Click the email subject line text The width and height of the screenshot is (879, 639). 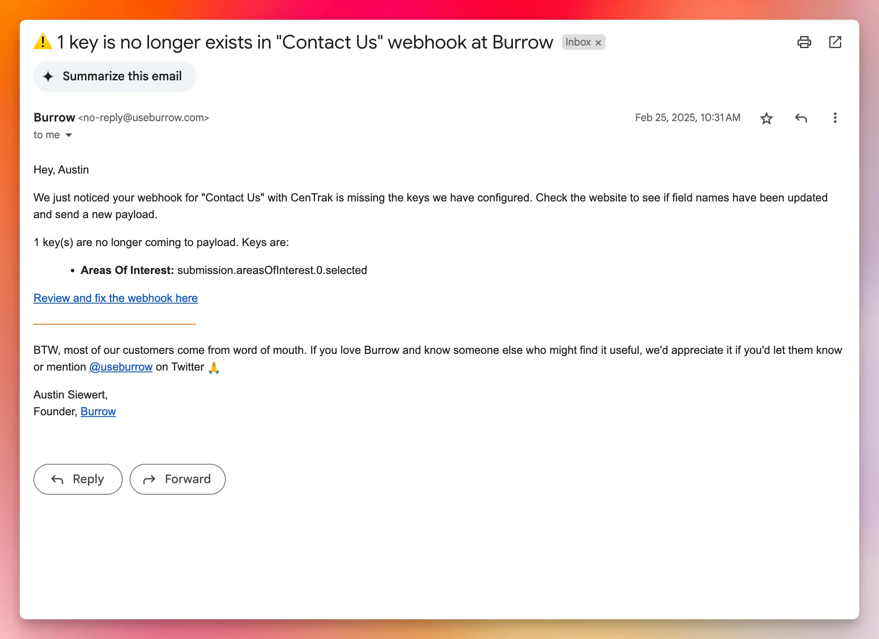point(305,42)
